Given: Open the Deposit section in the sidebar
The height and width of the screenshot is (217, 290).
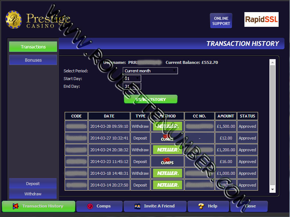Looking at the screenshot, I should 33,184.
